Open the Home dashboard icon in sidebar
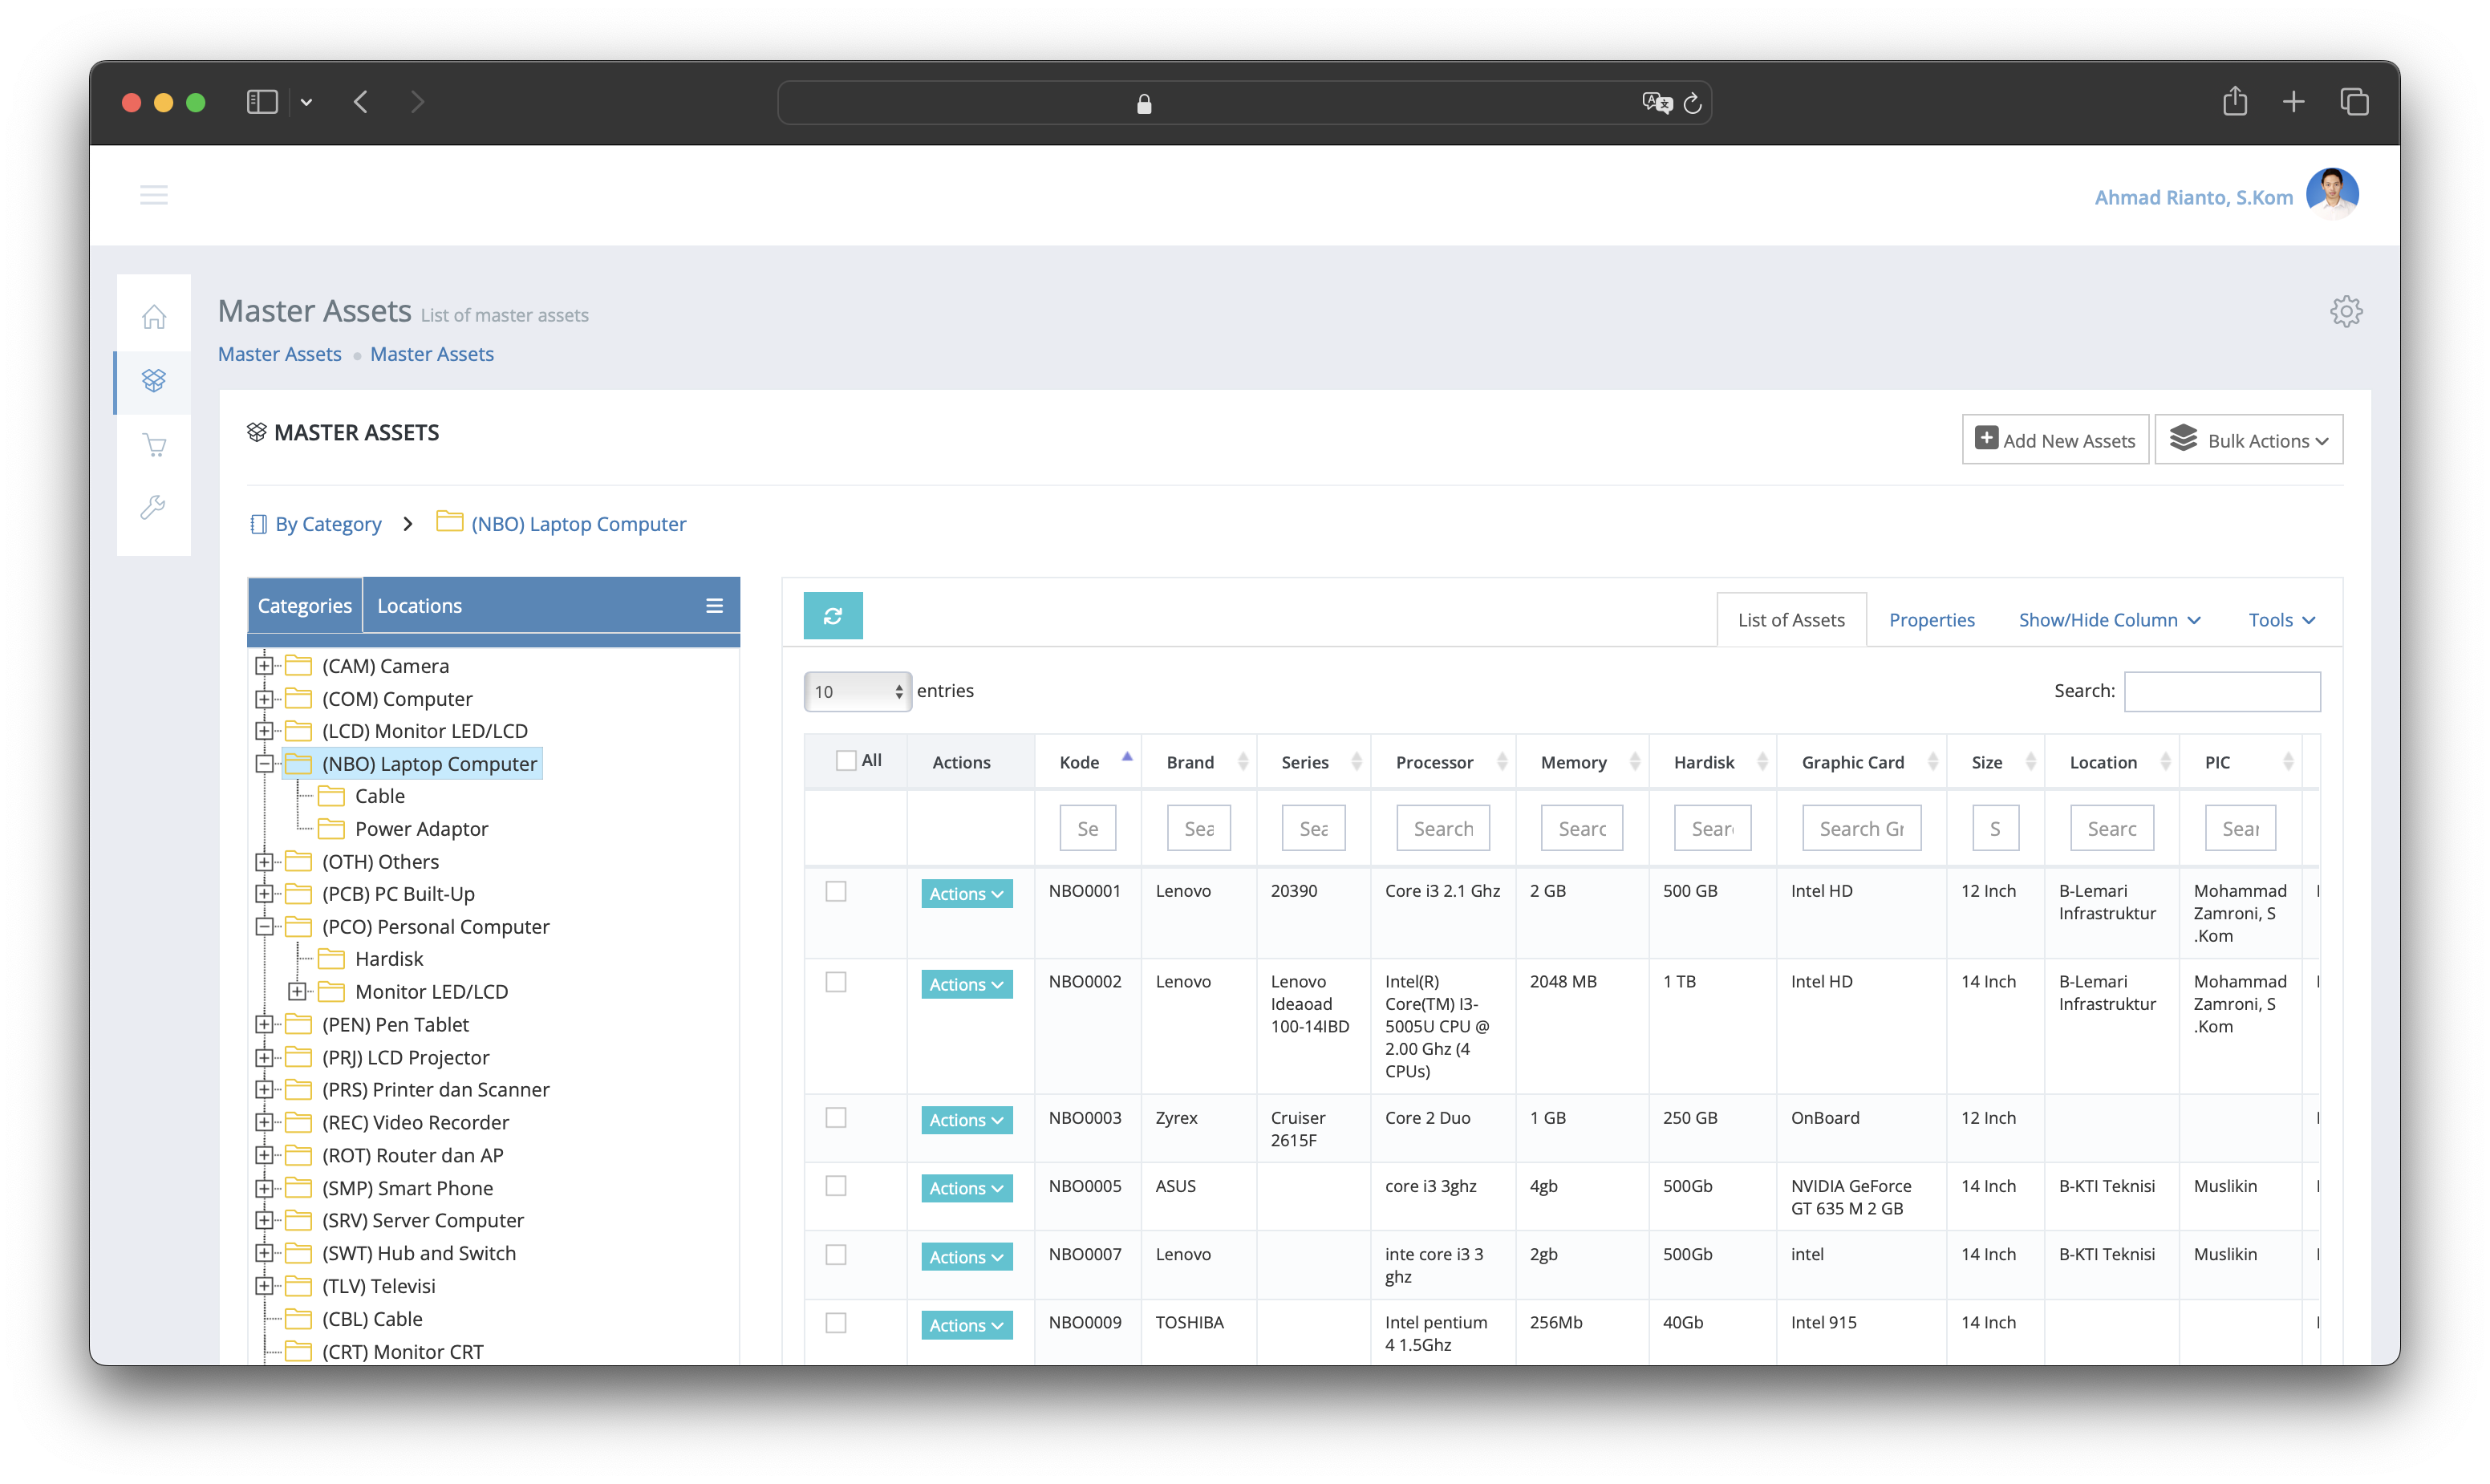This screenshot has width=2490, height=1484. click(153, 316)
